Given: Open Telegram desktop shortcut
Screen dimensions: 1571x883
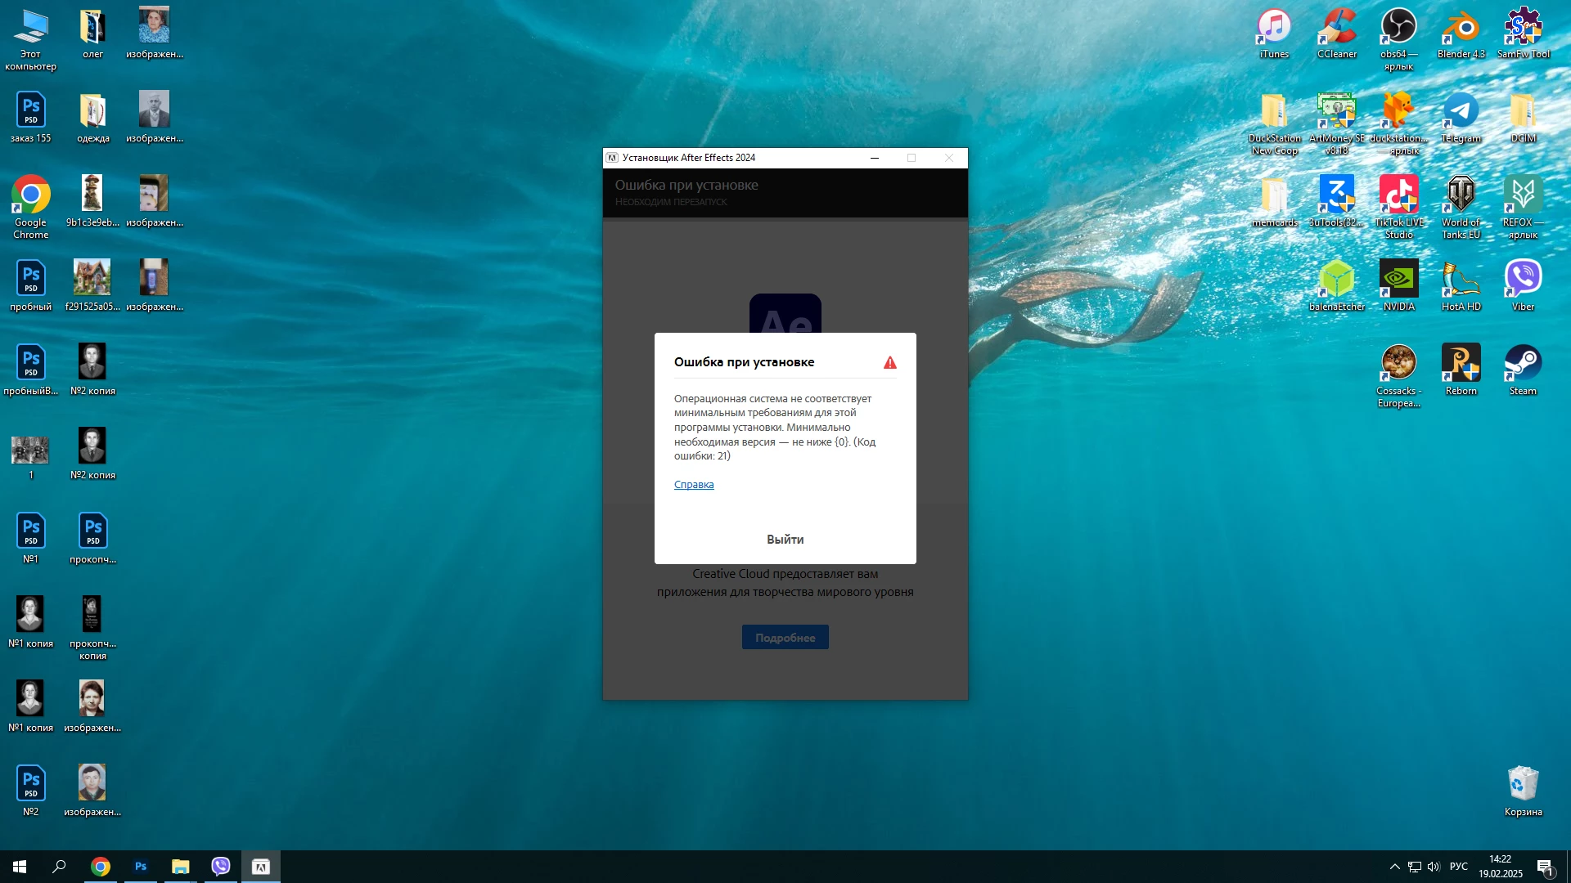Looking at the screenshot, I should 1461,116.
